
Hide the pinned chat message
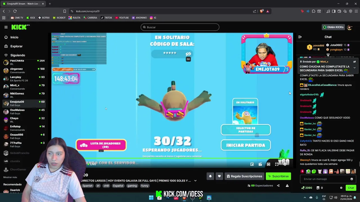pos(354,62)
